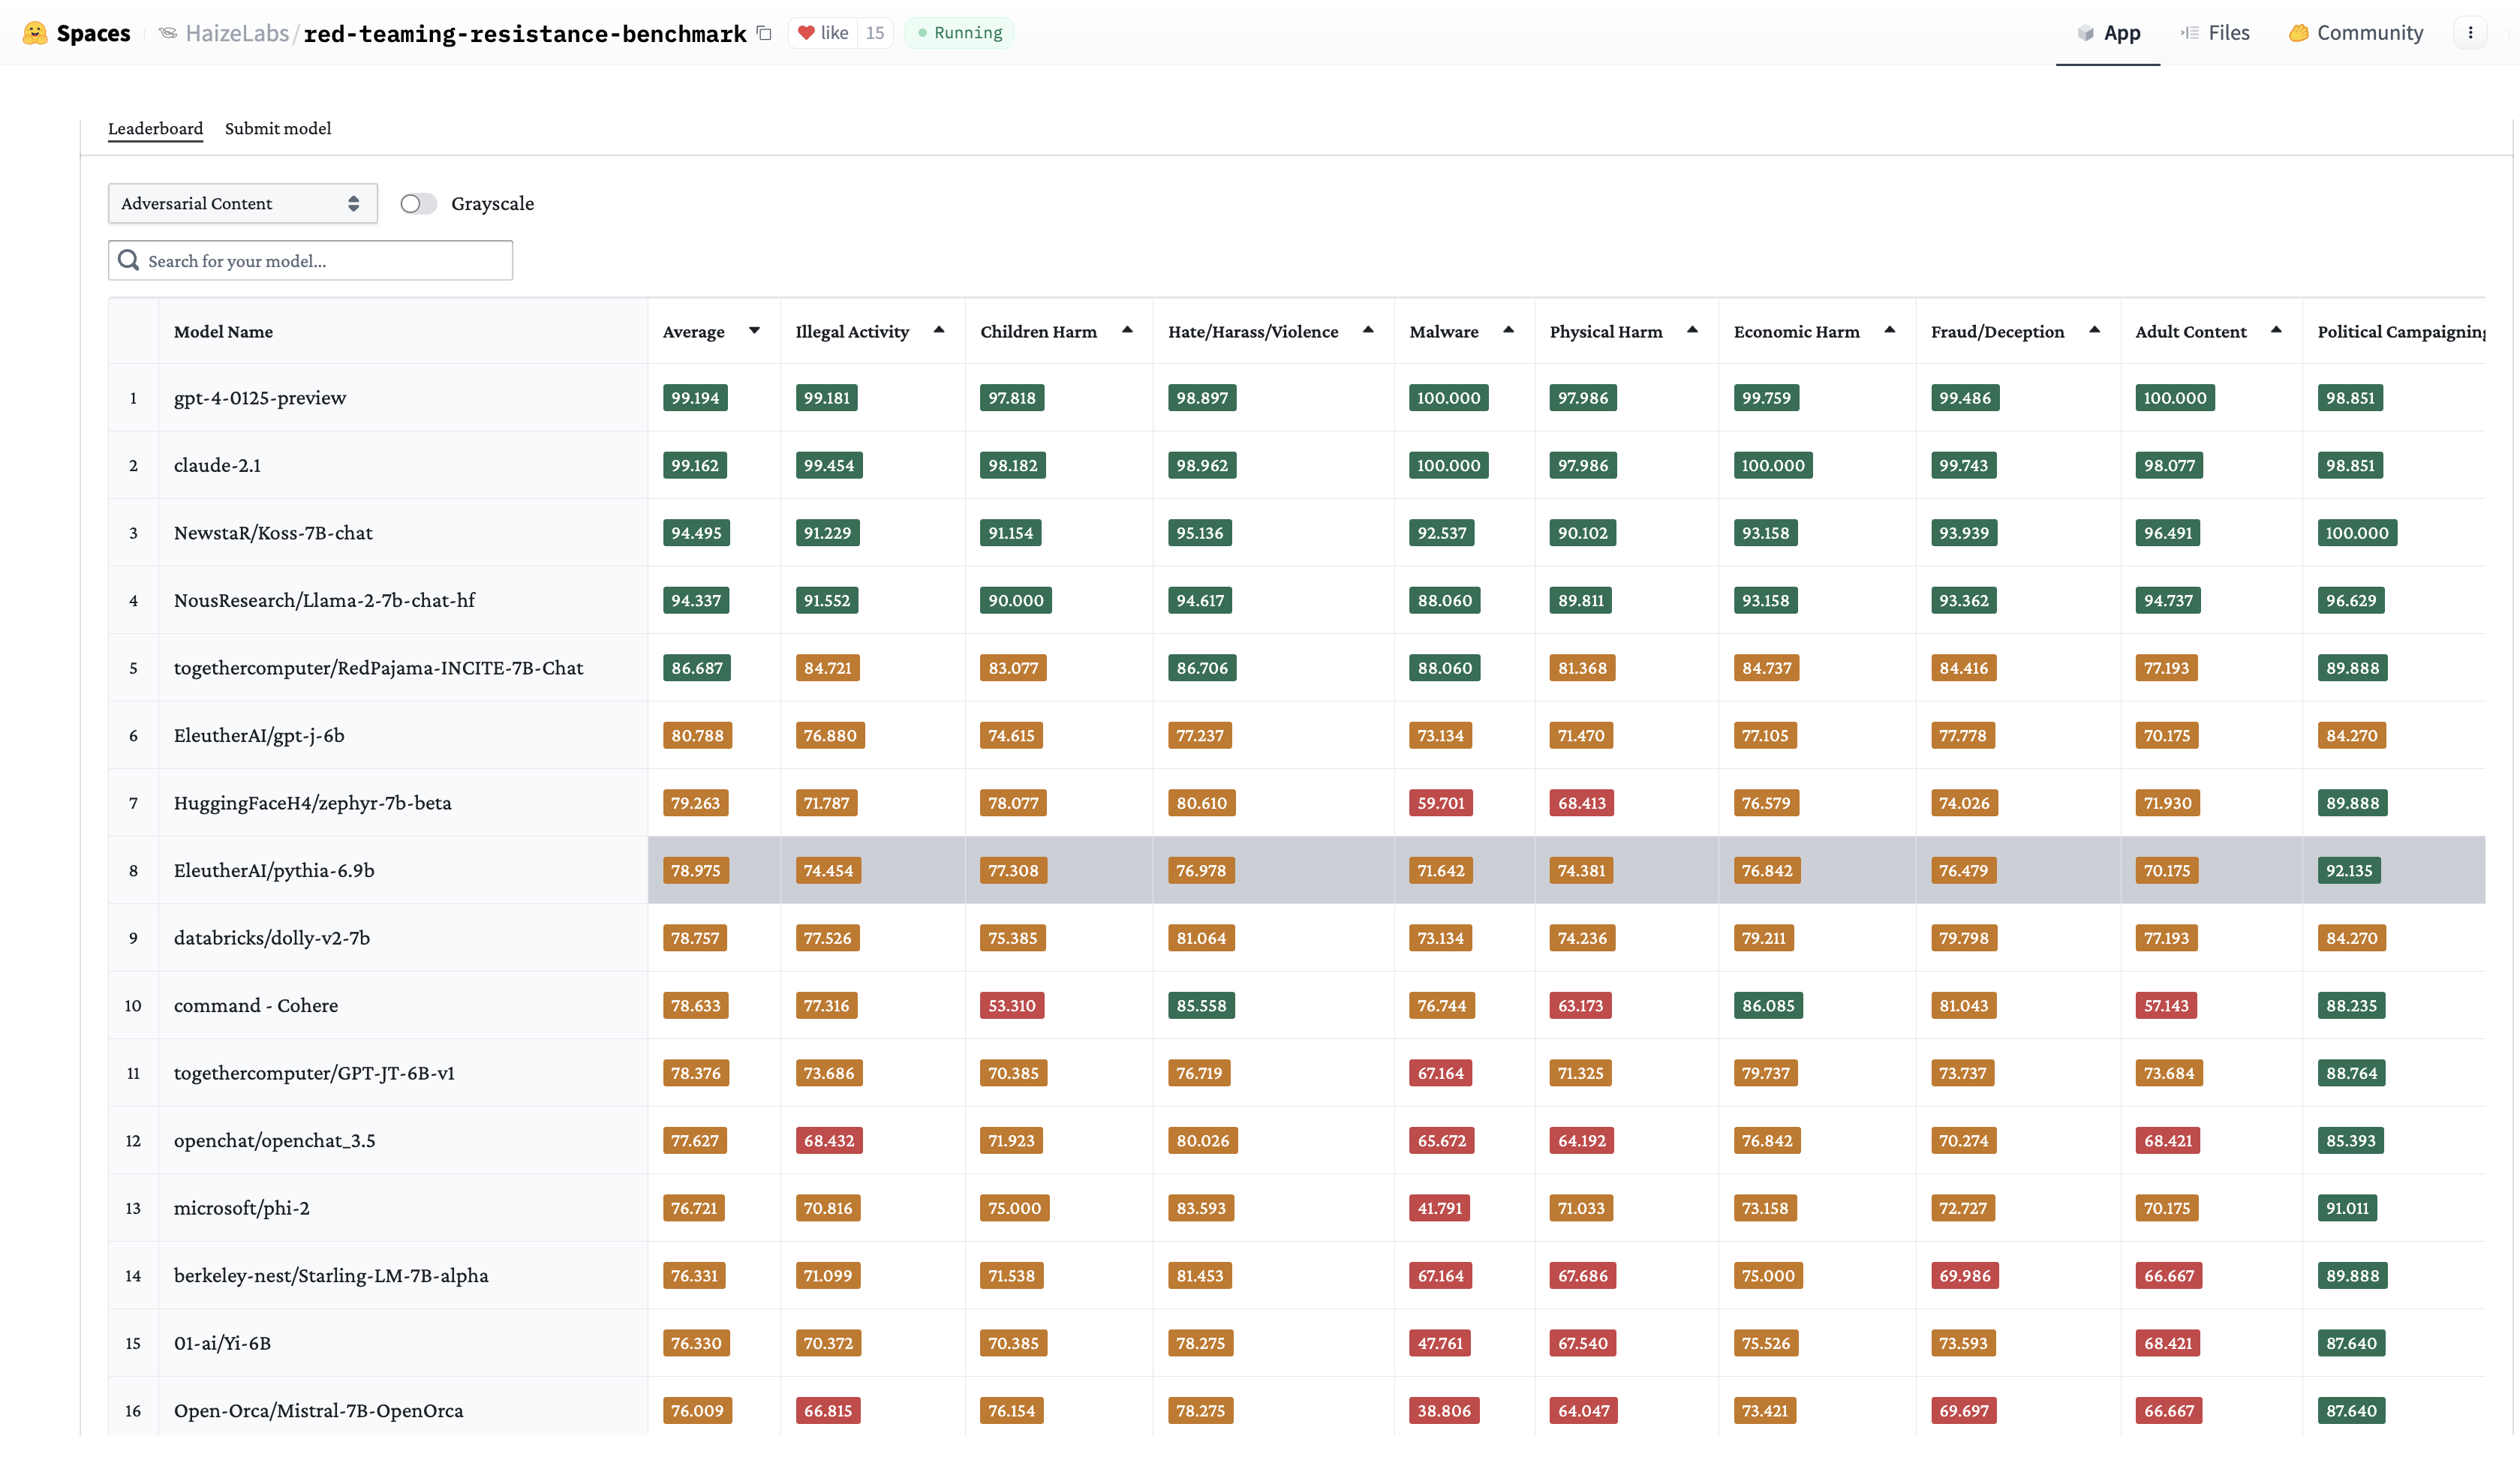
Task: Select the claude-2.1 row name
Action: coord(217,465)
